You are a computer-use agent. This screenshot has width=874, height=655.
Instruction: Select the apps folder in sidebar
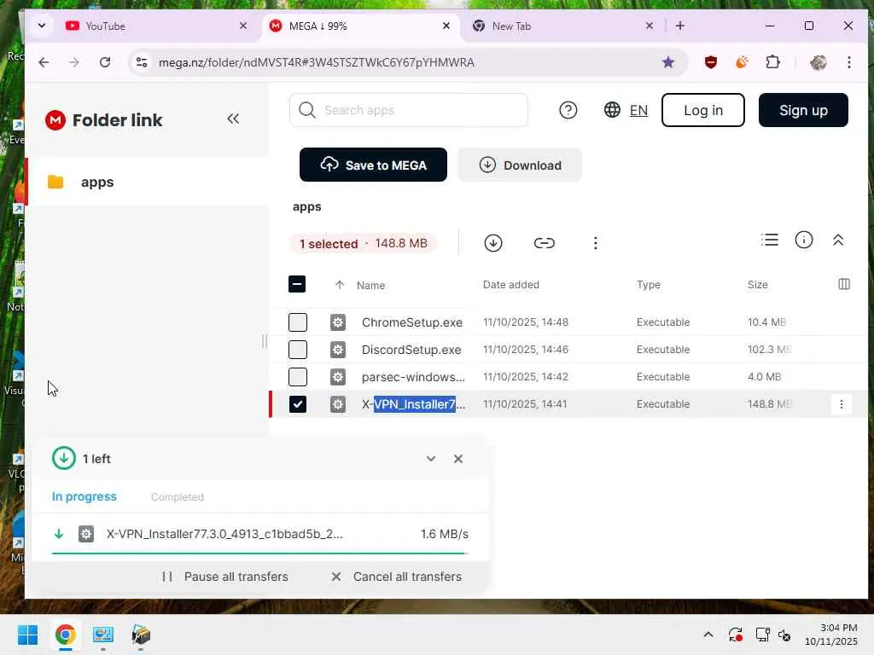148,183
